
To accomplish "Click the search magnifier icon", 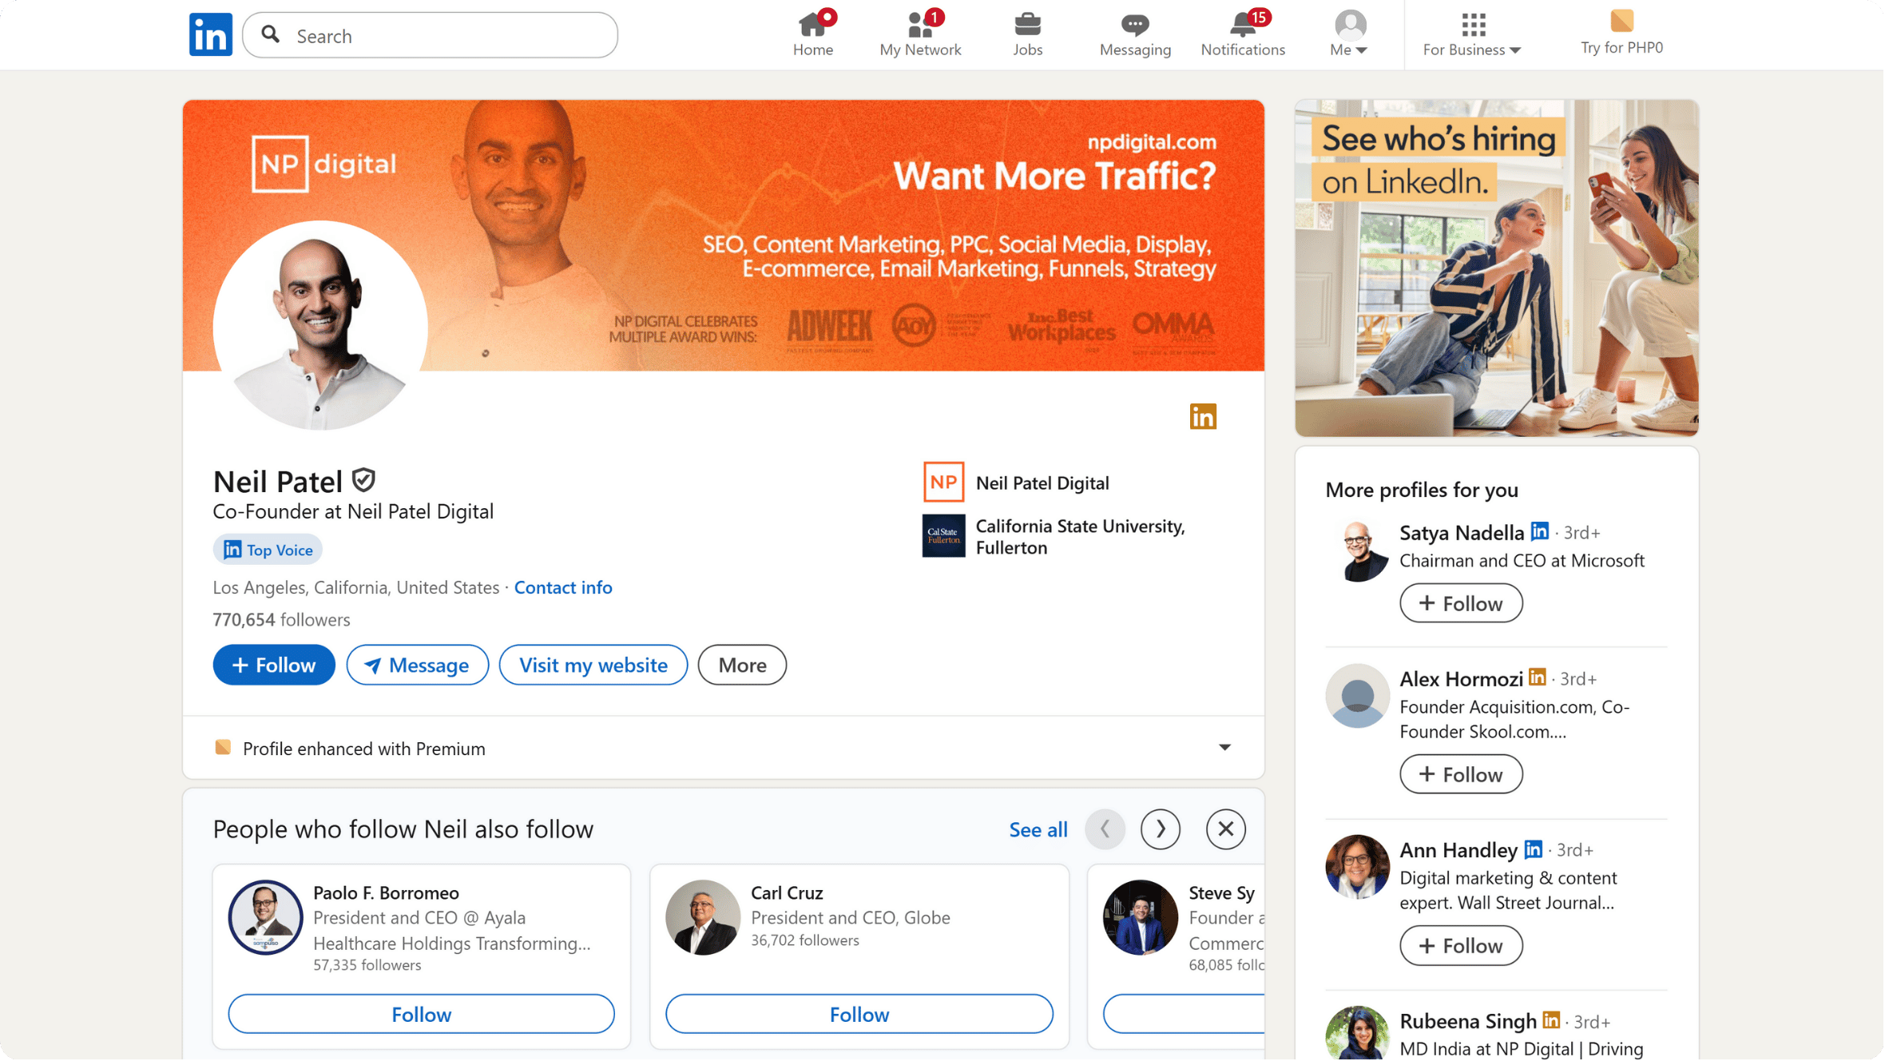I will (271, 34).
